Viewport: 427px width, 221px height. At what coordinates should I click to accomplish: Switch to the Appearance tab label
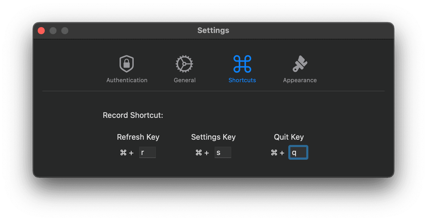[300, 80]
